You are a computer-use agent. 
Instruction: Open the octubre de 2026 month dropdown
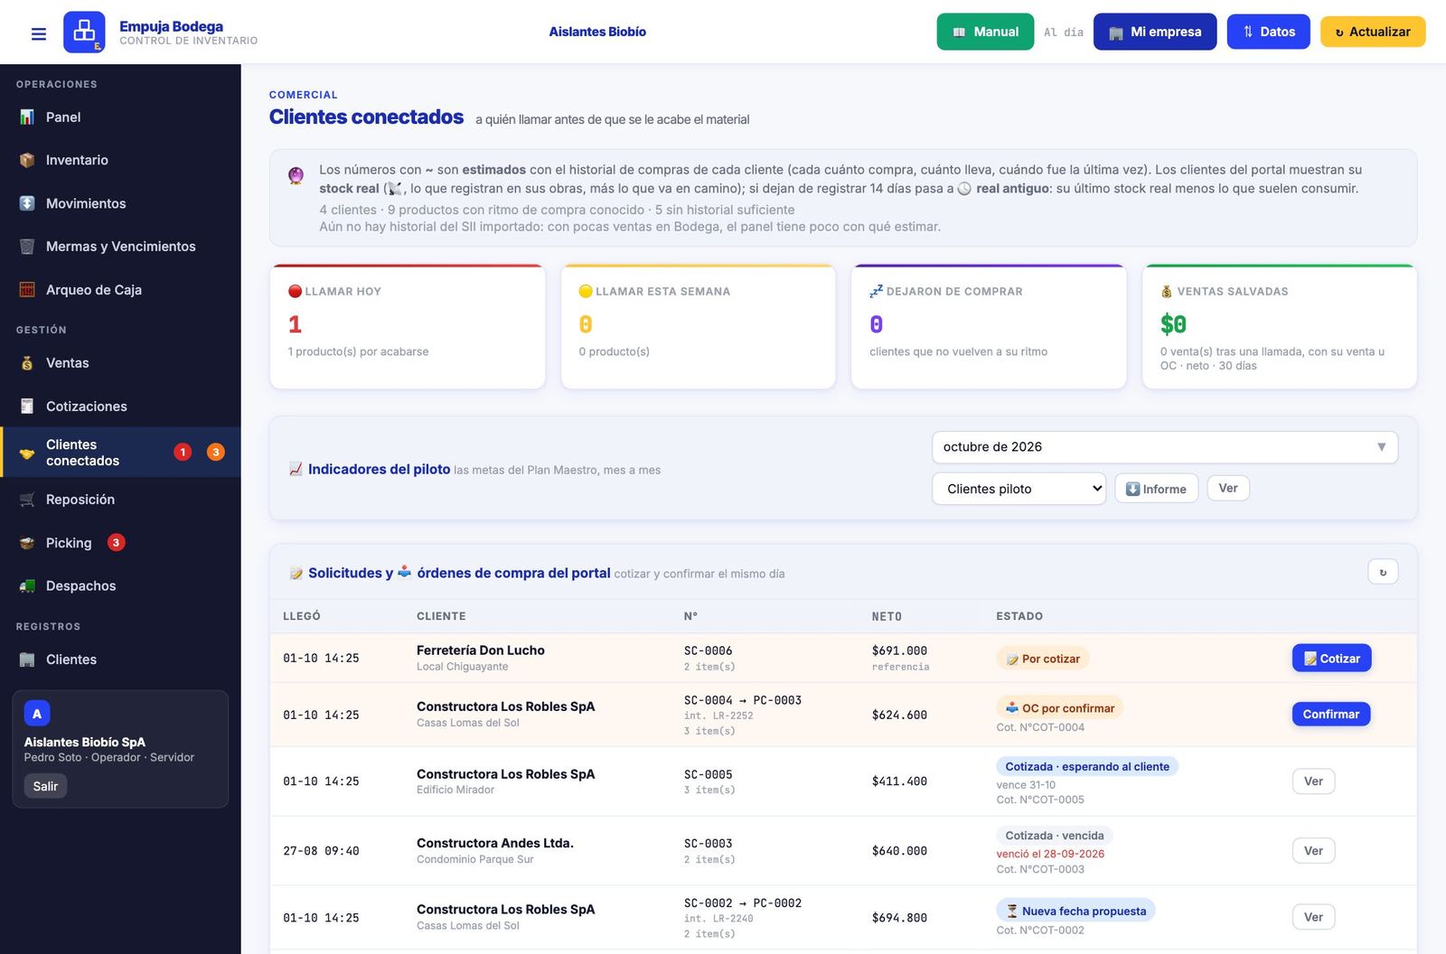click(1165, 447)
